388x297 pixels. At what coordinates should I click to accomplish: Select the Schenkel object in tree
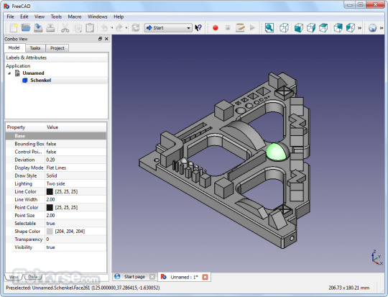[x=40, y=81]
